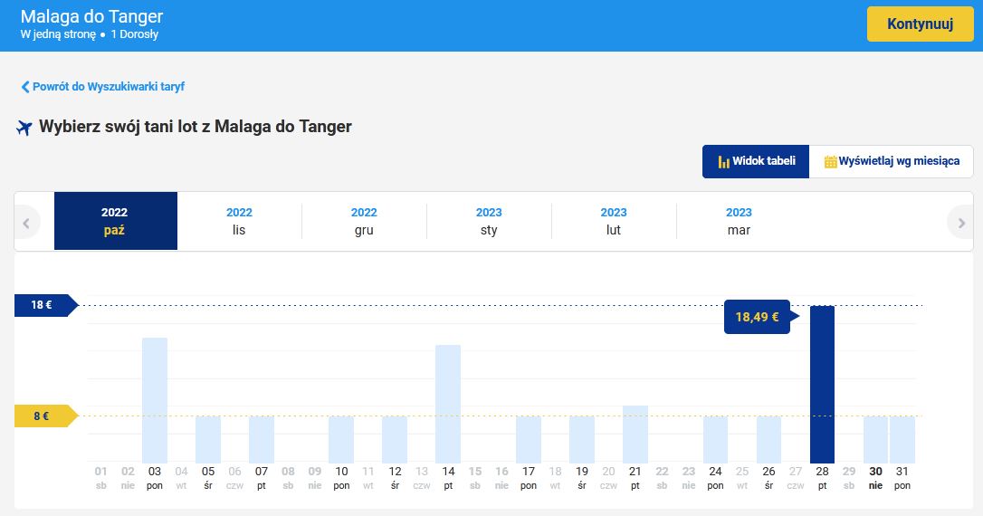Select the 2022 paź month tab

point(115,222)
